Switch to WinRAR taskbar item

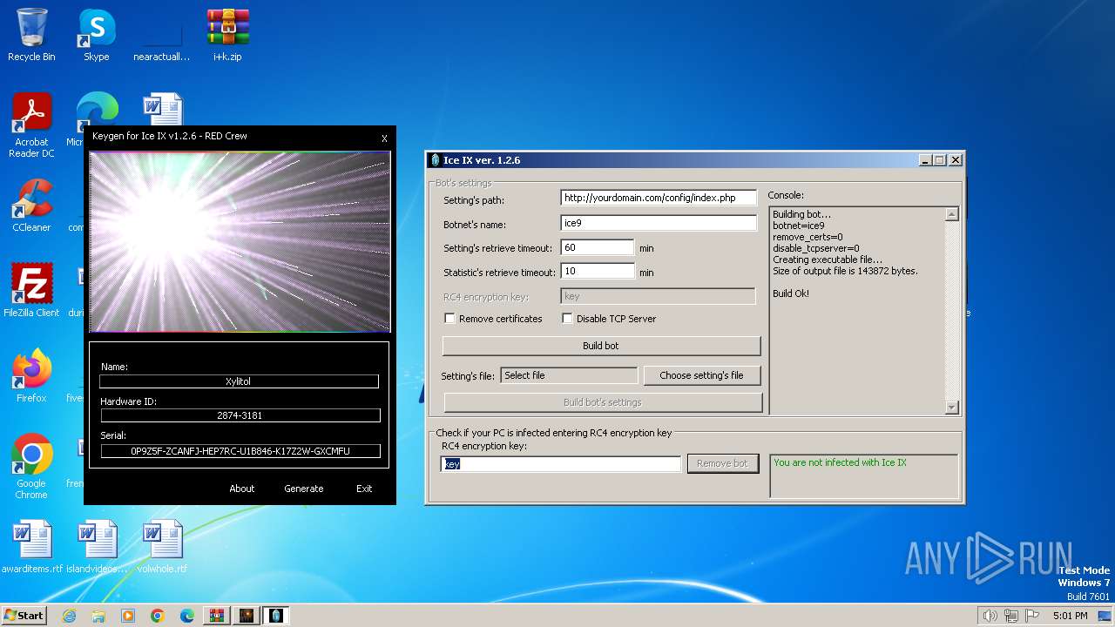[217, 616]
